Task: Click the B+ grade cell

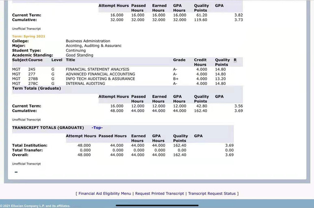Action: (175, 78)
